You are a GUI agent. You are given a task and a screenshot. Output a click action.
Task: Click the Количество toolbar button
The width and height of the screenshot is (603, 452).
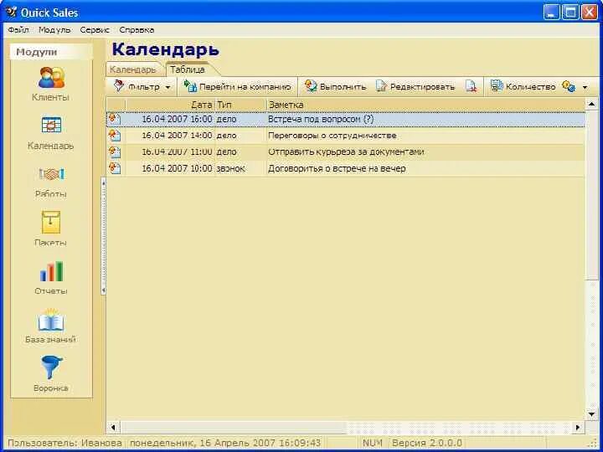point(523,86)
